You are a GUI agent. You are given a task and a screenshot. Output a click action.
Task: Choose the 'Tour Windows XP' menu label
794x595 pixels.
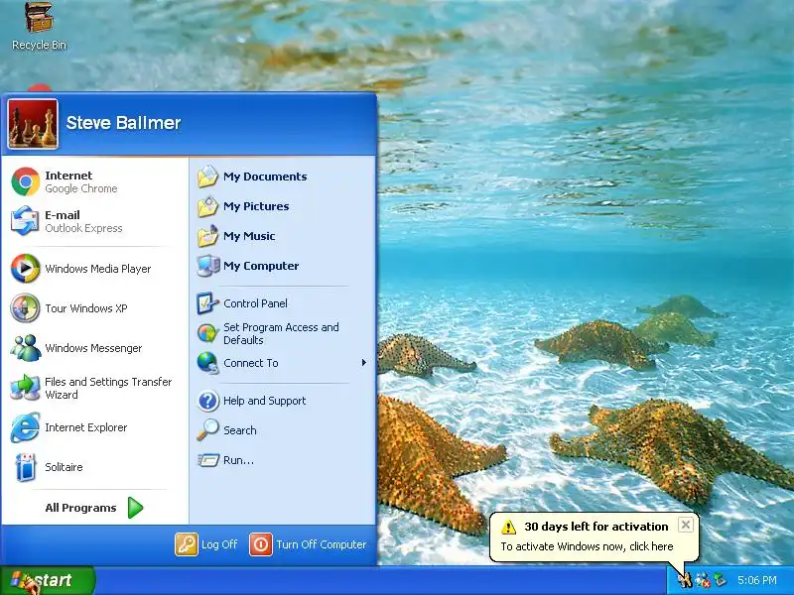pos(86,308)
